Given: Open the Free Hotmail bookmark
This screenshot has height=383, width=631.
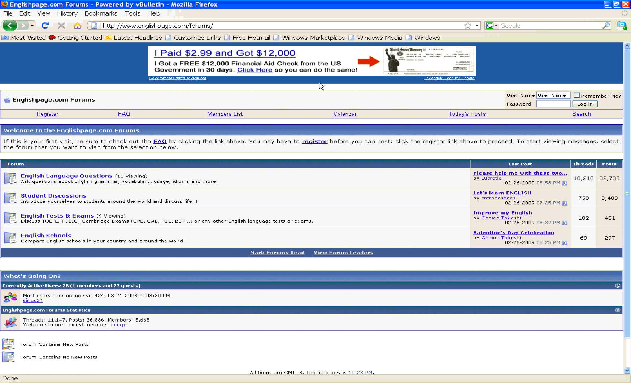Looking at the screenshot, I should [x=247, y=38].
